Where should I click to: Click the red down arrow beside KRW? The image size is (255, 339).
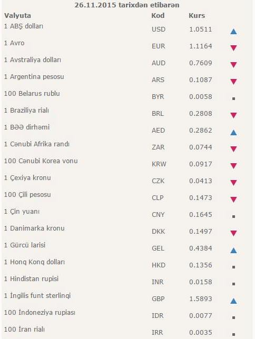tap(233, 166)
